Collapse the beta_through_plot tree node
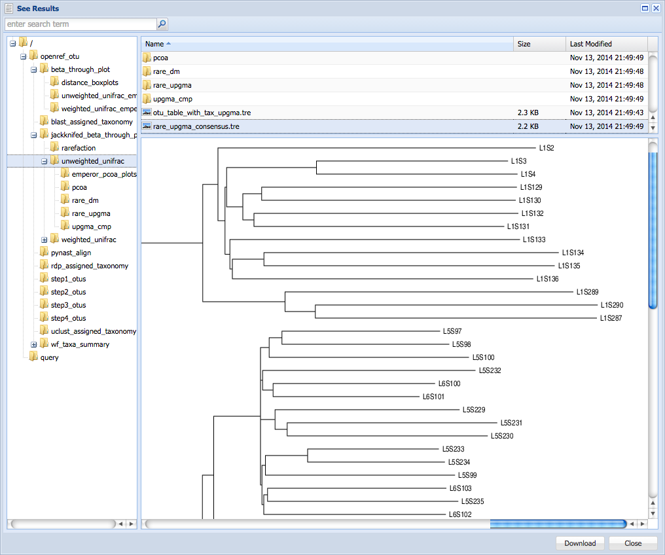Viewport: 665px width, 555px height. [34, 69]
